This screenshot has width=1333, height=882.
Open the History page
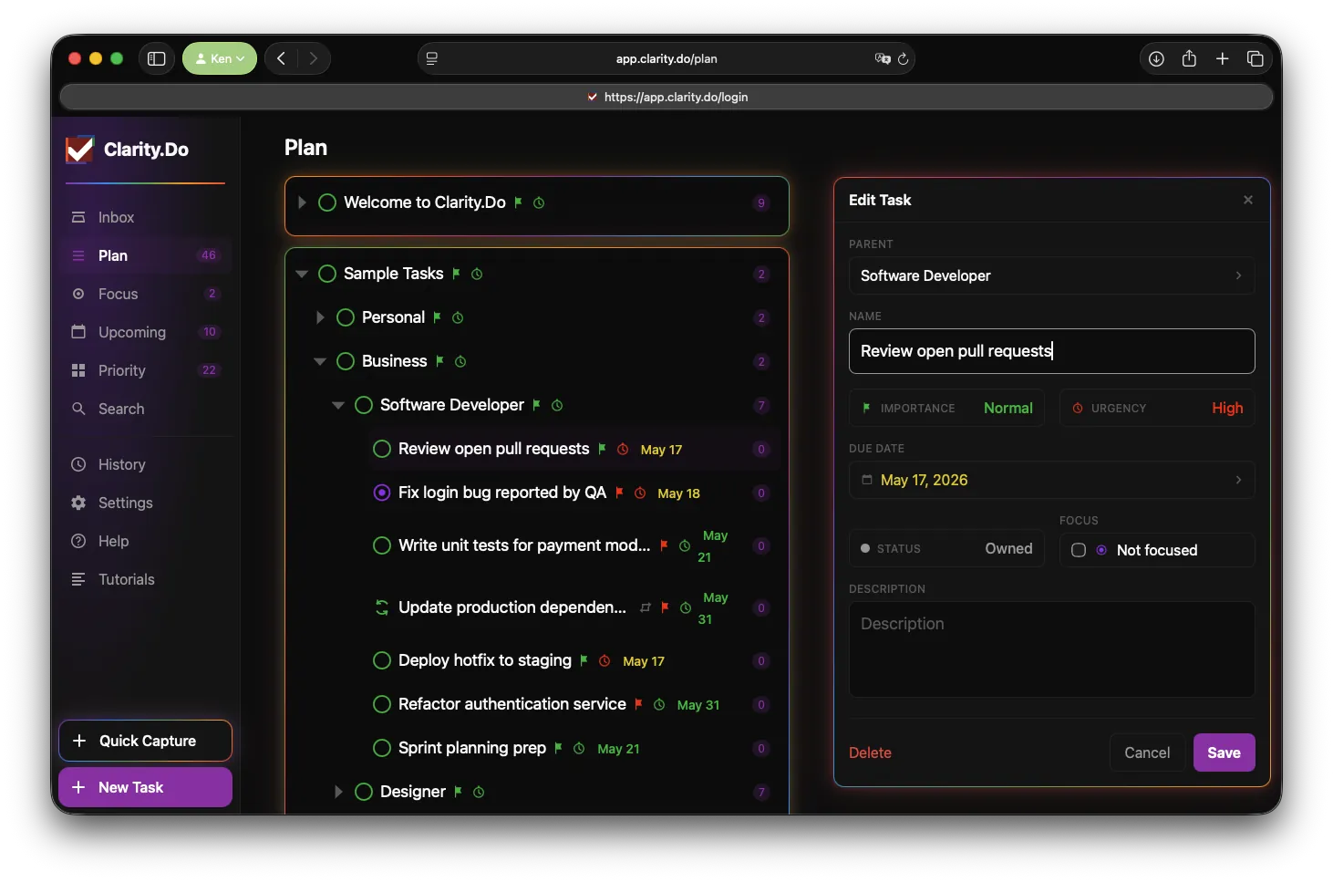[x=146, y=464]
